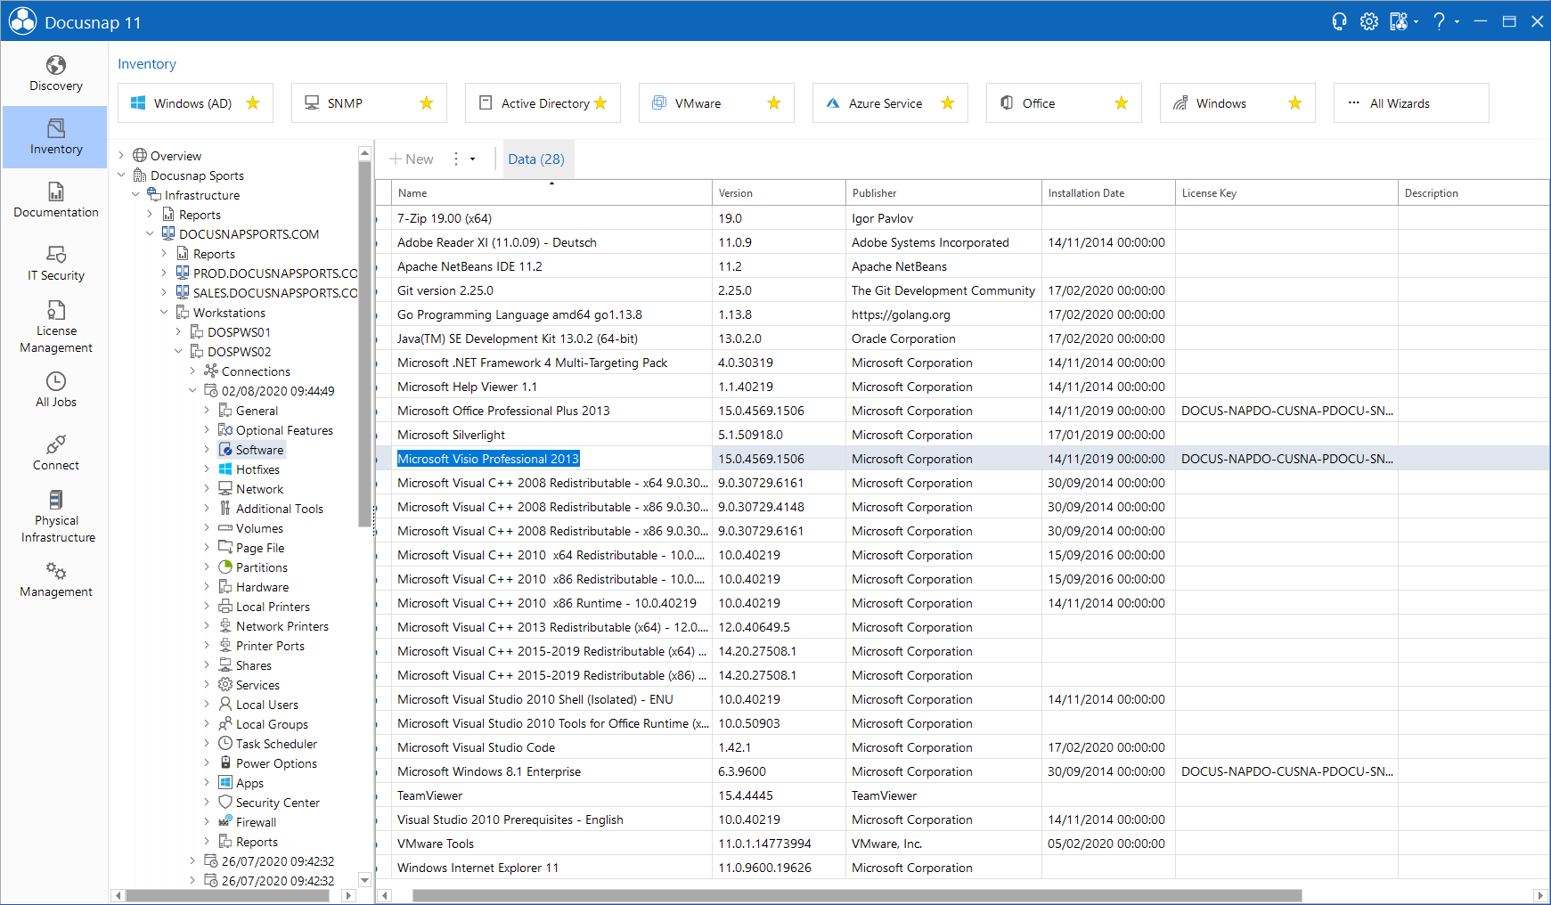Toggle favorite star on Azure Service wizard
The image size is (1551, 905).
(948, 103)
